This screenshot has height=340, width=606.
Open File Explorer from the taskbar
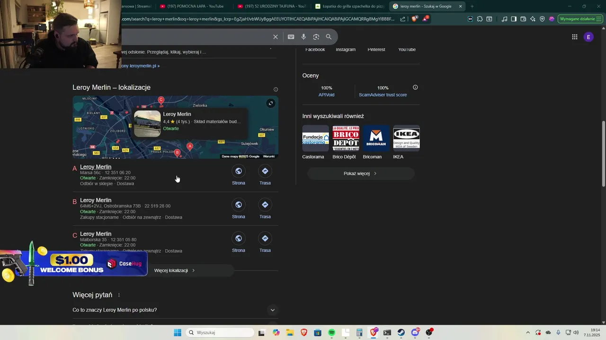click(x=290, y=332)
